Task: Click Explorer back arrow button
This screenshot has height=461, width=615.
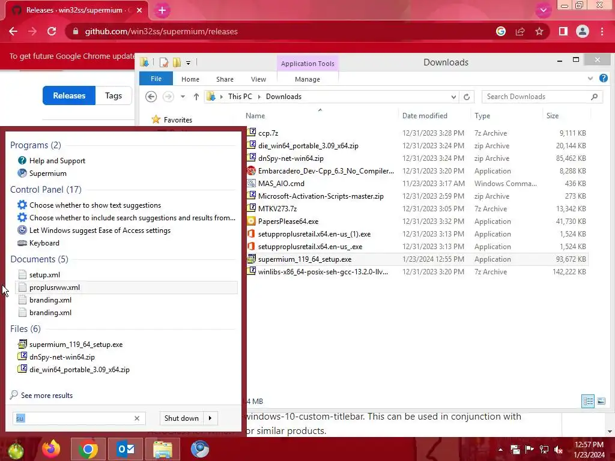Action: 151,97
